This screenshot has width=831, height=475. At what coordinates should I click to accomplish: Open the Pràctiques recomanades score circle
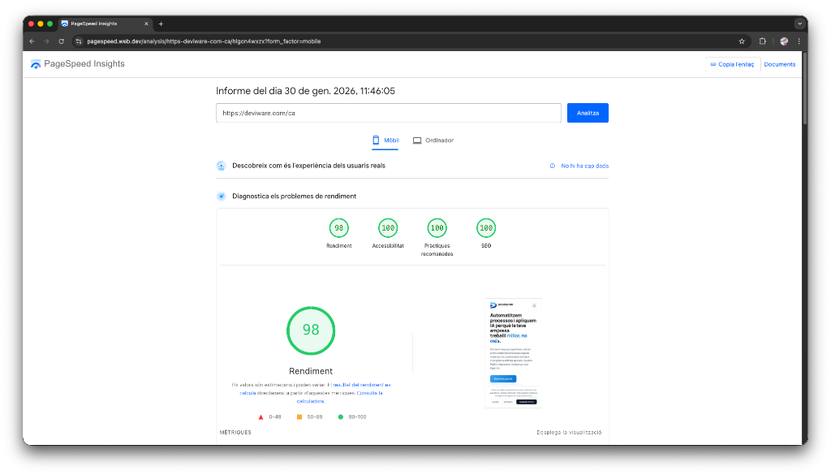(437, 228)
